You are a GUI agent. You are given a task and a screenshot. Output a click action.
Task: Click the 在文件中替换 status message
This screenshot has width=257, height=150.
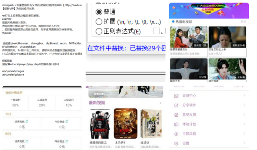126,48
